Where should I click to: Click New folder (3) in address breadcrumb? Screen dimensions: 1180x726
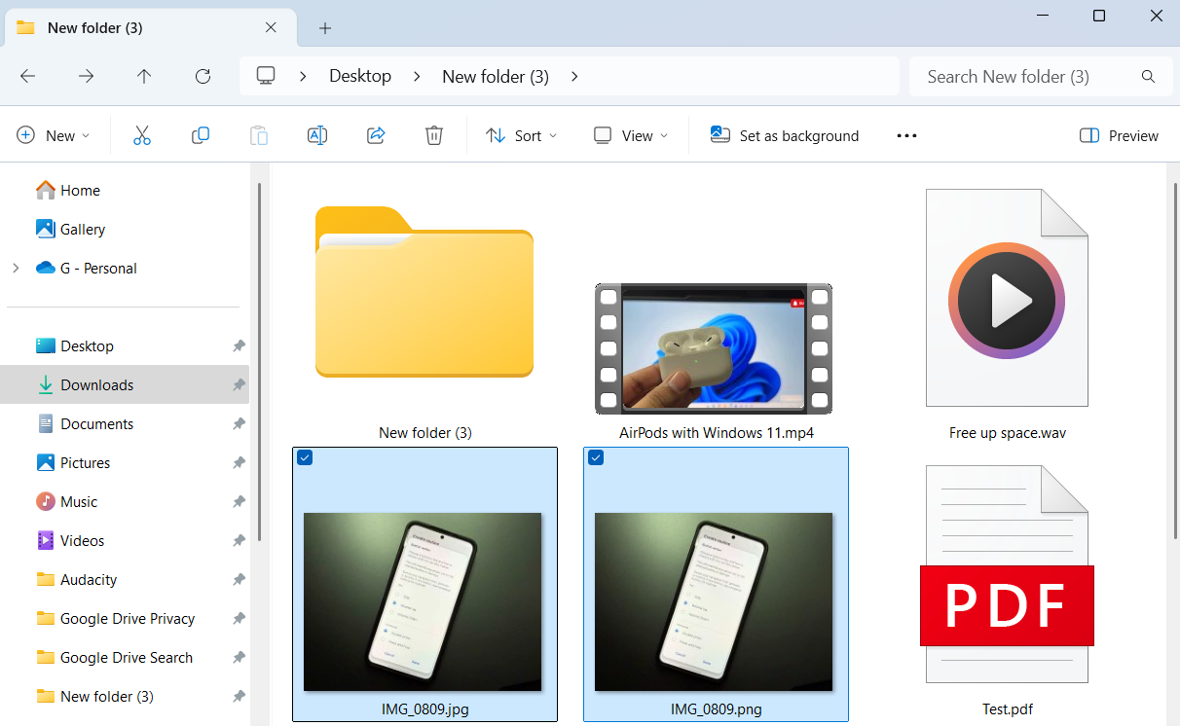pyautogui.click(x=496, y=76)
